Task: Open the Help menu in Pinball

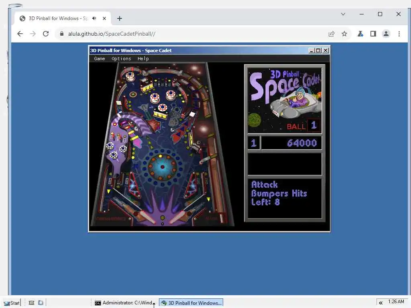Action: coord(143,59)
